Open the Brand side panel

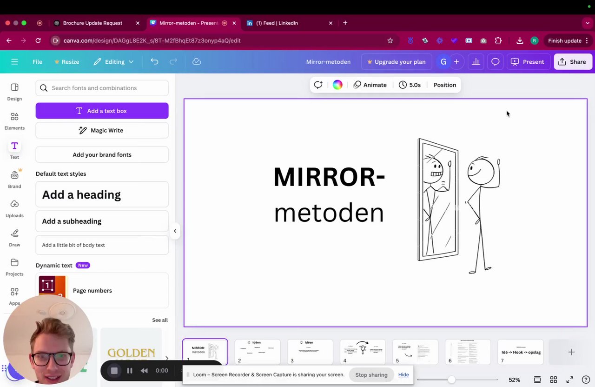[14, 180]
